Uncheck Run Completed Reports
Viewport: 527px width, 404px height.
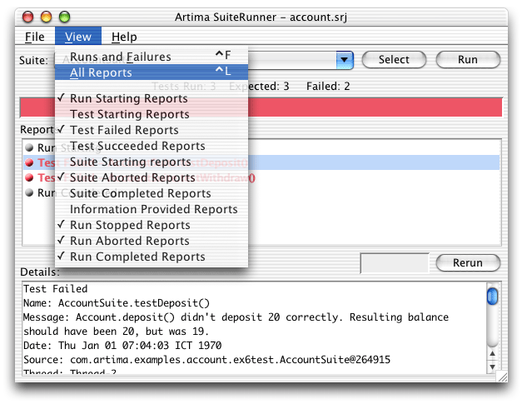click(152, 257)
